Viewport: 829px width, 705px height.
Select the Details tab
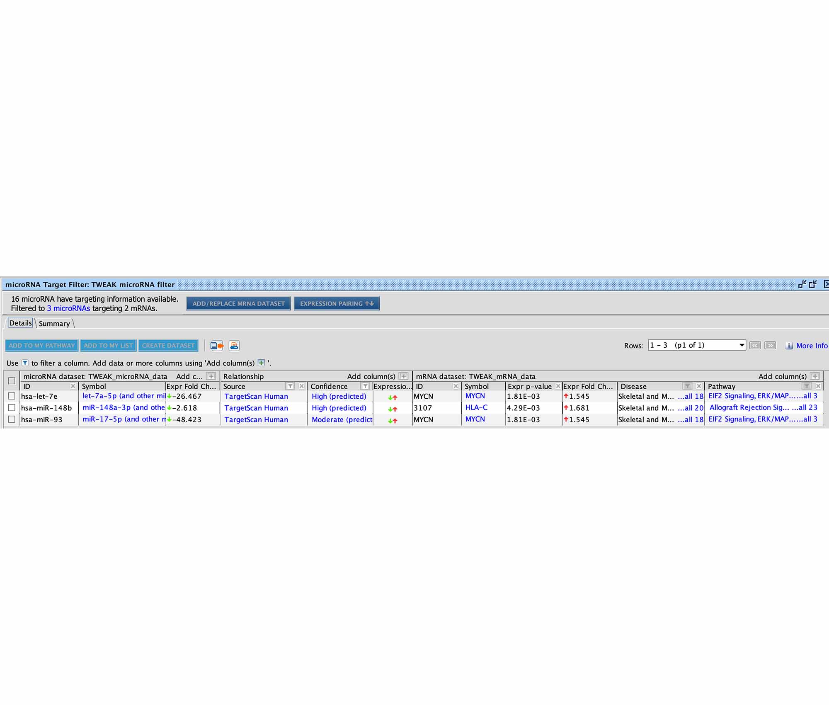20,323
